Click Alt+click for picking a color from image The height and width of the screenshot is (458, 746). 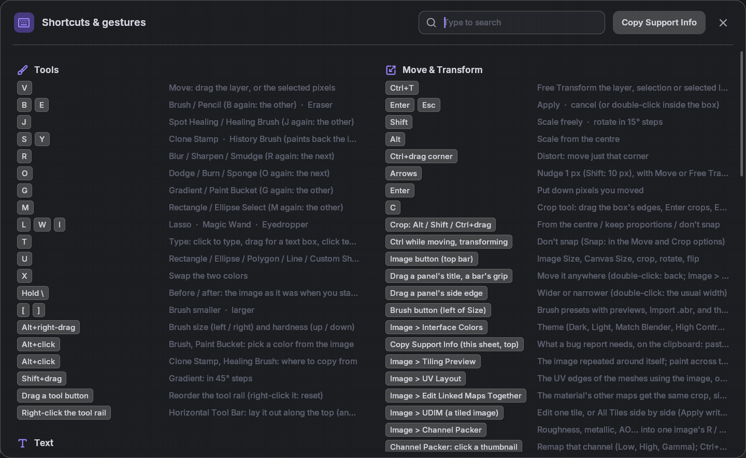(38, 345)
